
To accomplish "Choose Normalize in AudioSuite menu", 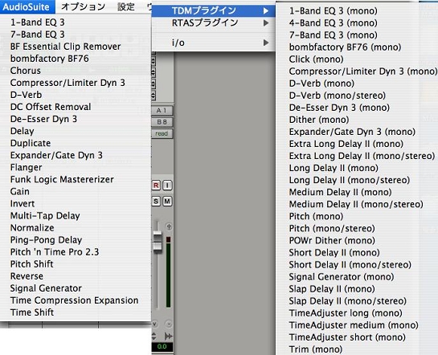I will (x=32, y=228).
